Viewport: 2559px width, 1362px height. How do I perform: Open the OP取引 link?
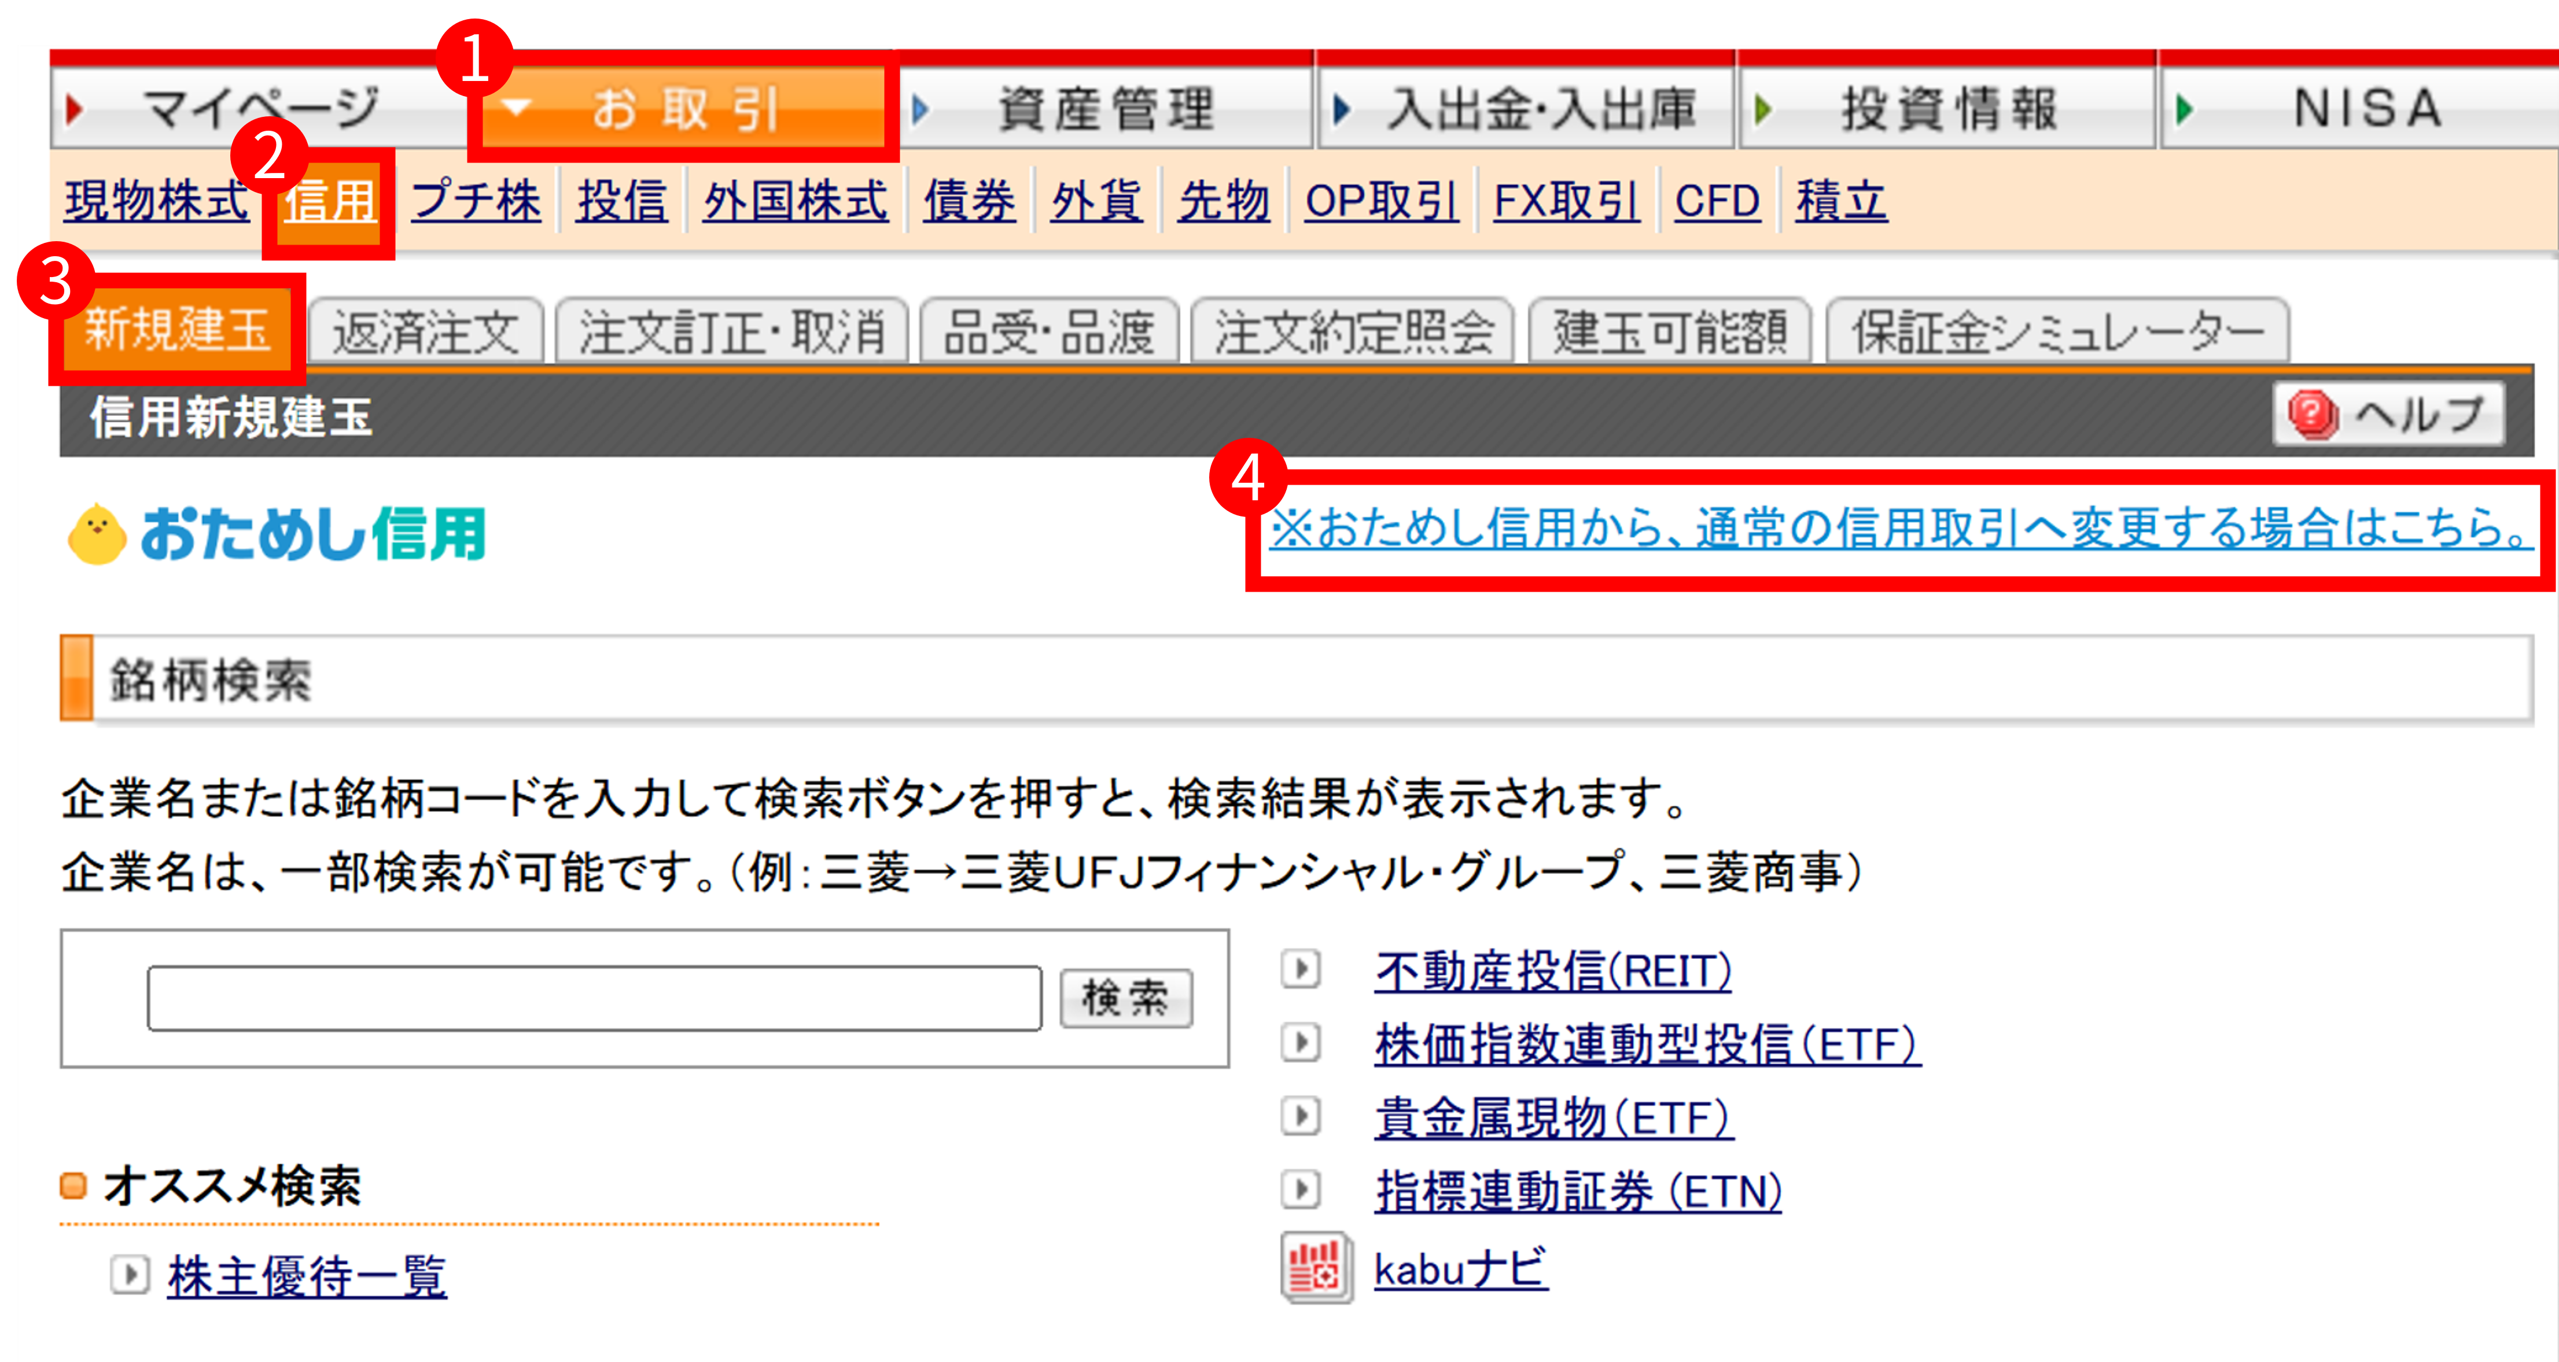click(1382, 201)
